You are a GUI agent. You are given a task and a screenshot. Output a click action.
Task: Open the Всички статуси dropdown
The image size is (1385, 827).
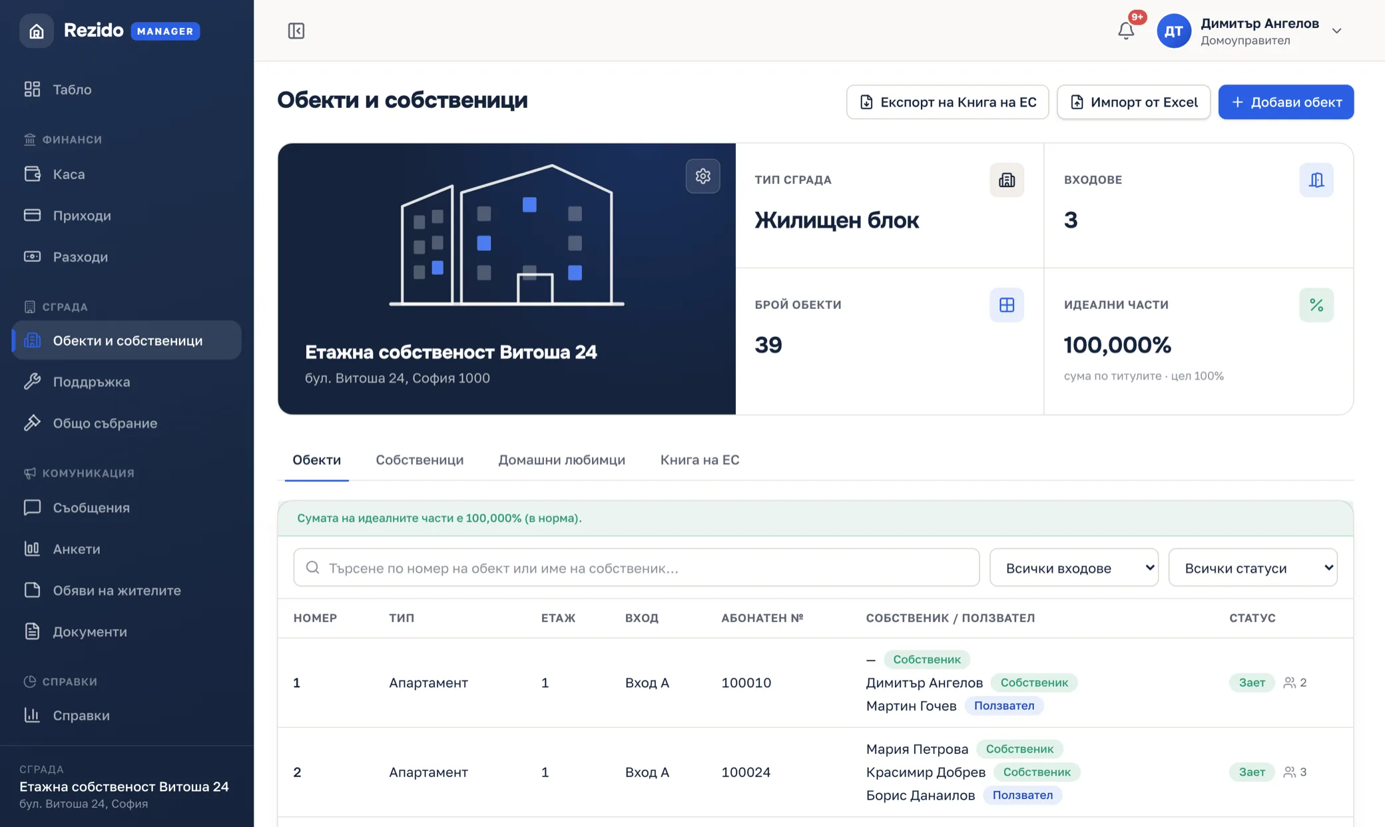pos(1252,568)
